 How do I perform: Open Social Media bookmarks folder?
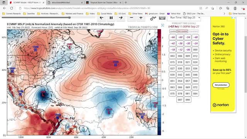105,14
